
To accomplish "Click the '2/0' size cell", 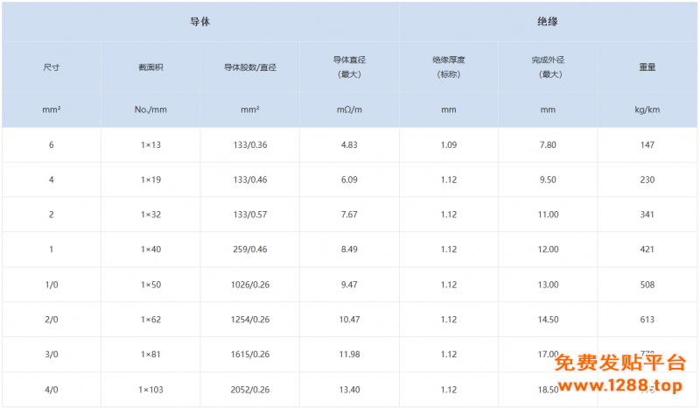I will (x=52, y=320).
